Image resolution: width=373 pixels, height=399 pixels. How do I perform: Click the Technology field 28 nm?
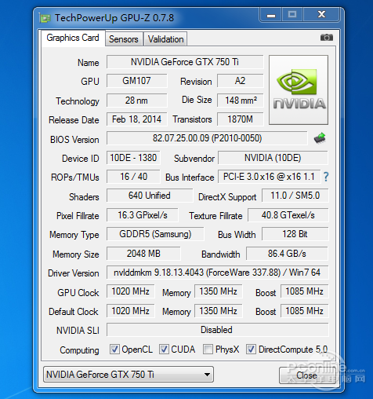click(x=136, y=101)
